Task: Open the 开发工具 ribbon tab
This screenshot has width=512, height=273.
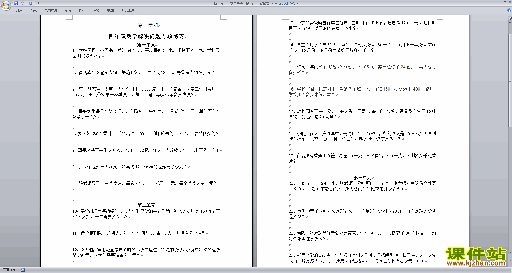Action: [x=128, y=10]
